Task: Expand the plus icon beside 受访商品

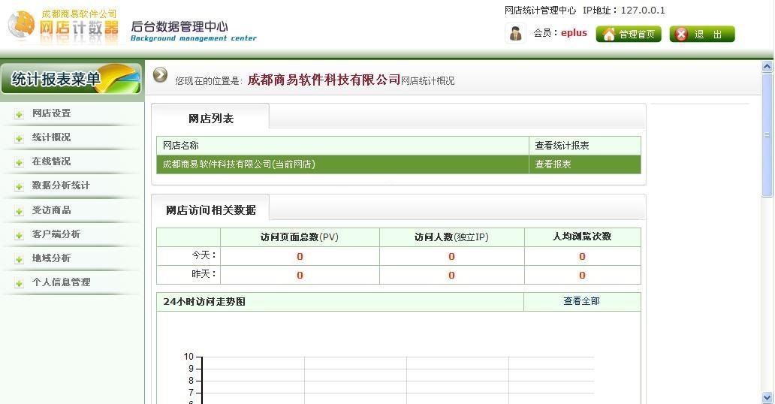Action: coord(19,211)
